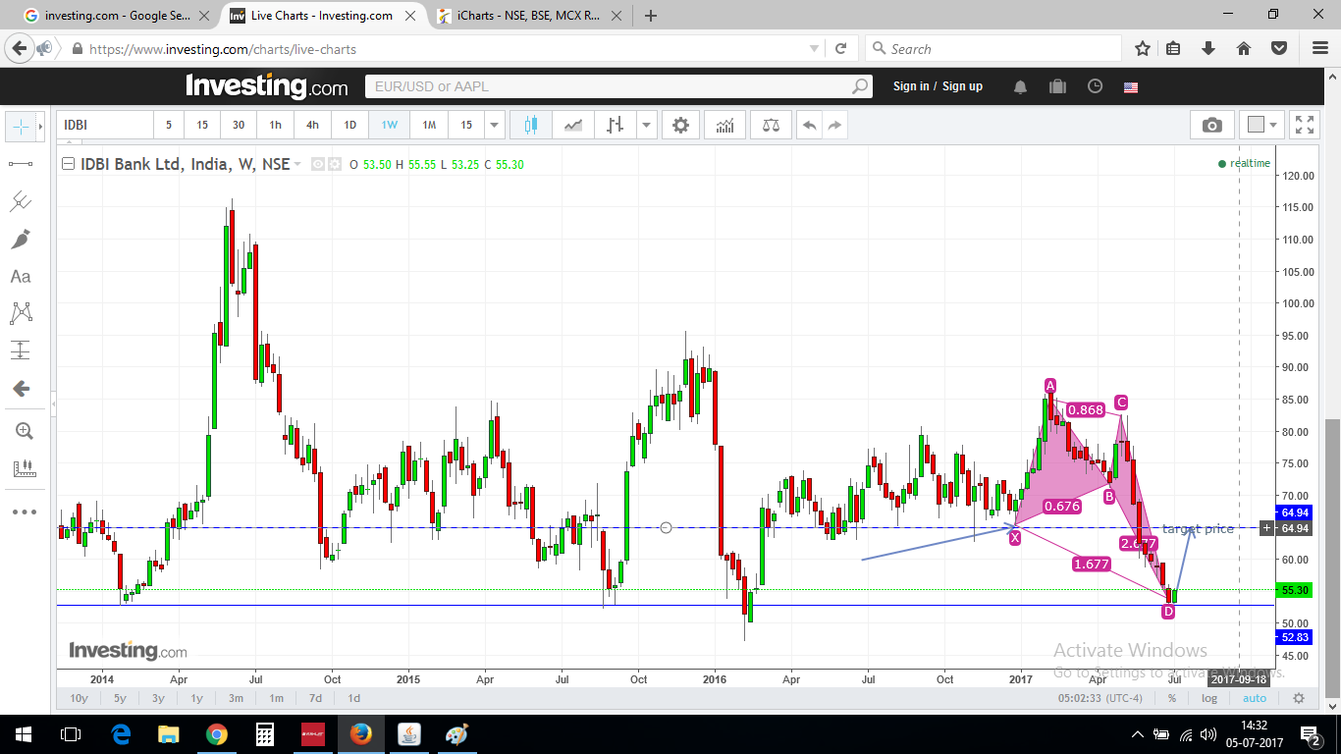Screen dimensions: 1341x754
Task: Select the 1M monthly interval
Action: pyautogui.click(x=429, y=125)
